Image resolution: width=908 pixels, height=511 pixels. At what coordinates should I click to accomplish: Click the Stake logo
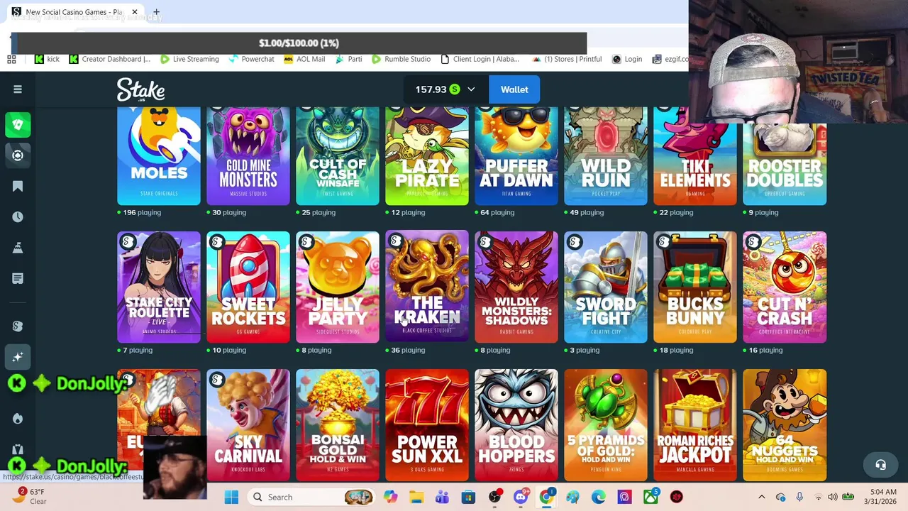point(141,89)
